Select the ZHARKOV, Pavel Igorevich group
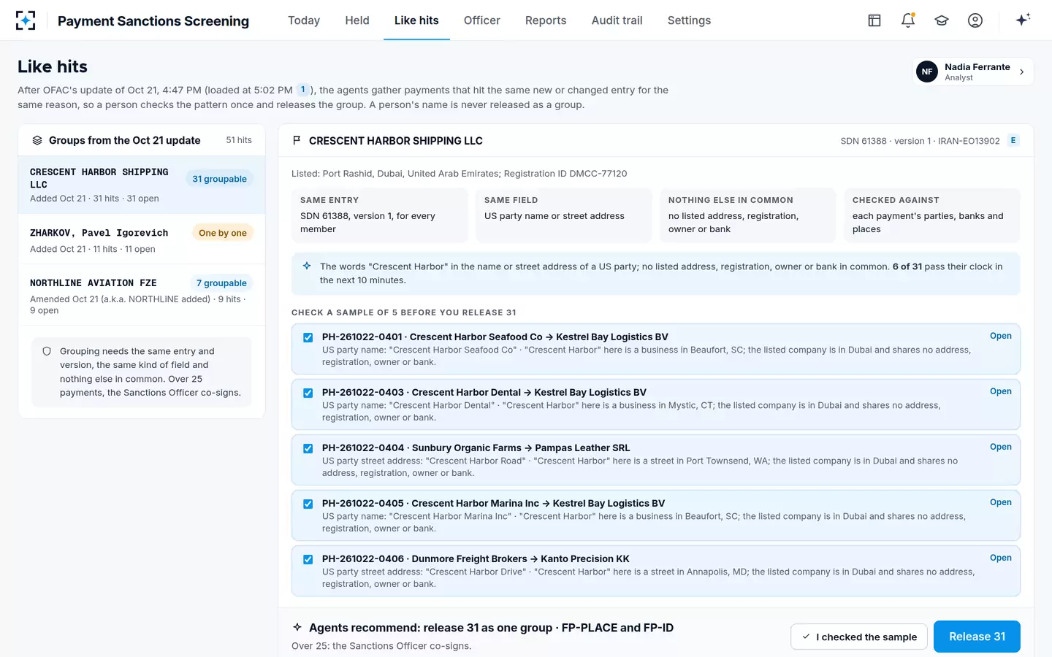The width and height of the screenshot is (1052, 657). [x=142, y=240]
